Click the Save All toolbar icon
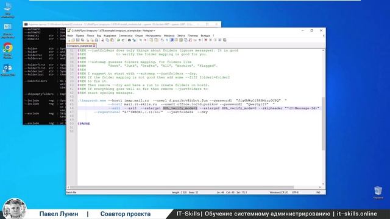 click(82, 40)
